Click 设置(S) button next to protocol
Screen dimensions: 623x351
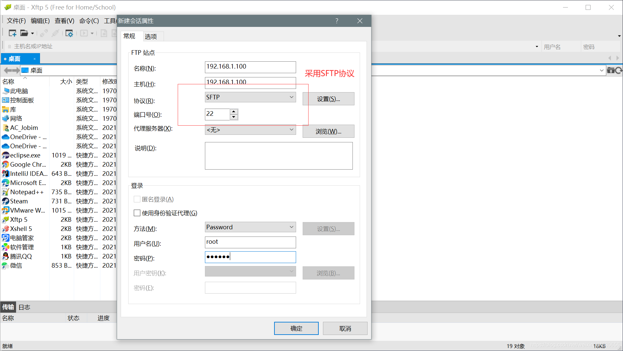click(x=328, y=99)
